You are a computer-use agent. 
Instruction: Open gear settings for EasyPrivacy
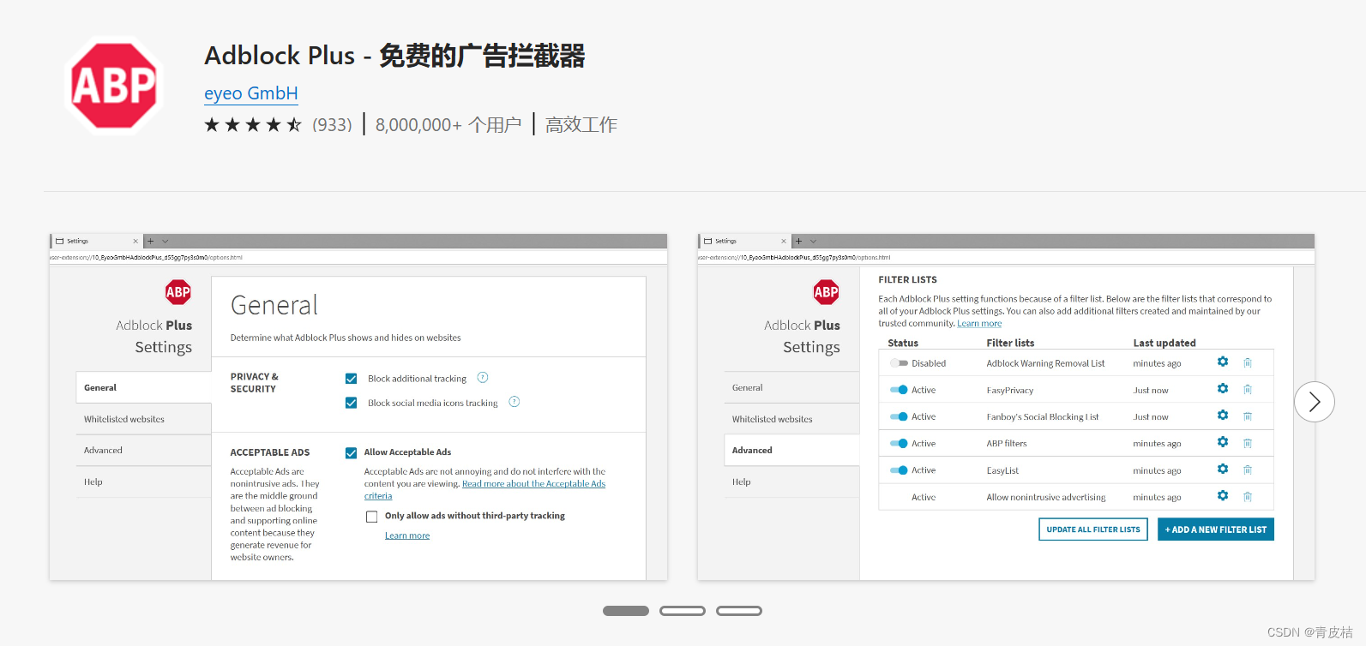point(1223,388)
